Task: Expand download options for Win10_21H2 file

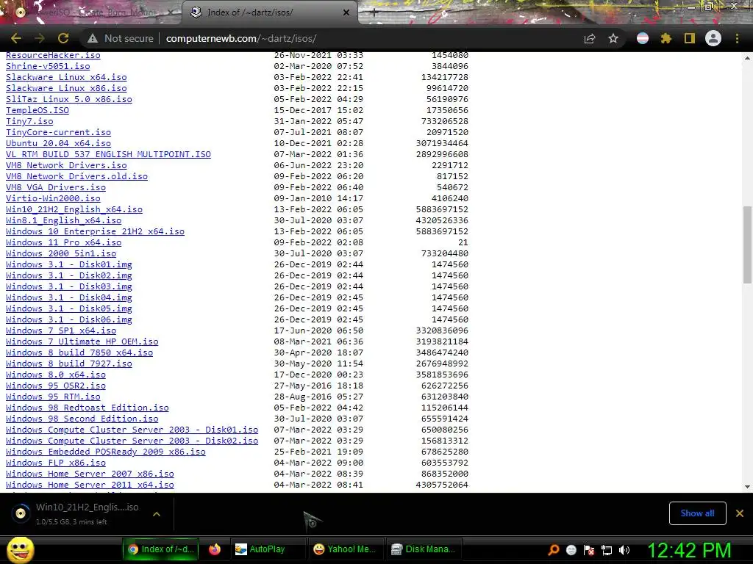Action: [x=157, y=514]
